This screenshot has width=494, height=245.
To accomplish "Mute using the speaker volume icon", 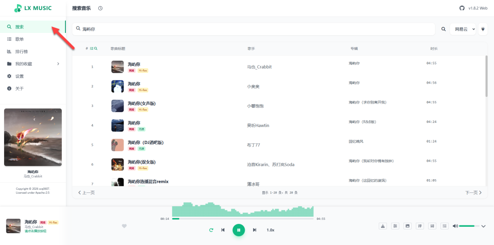I will [455, 226].
